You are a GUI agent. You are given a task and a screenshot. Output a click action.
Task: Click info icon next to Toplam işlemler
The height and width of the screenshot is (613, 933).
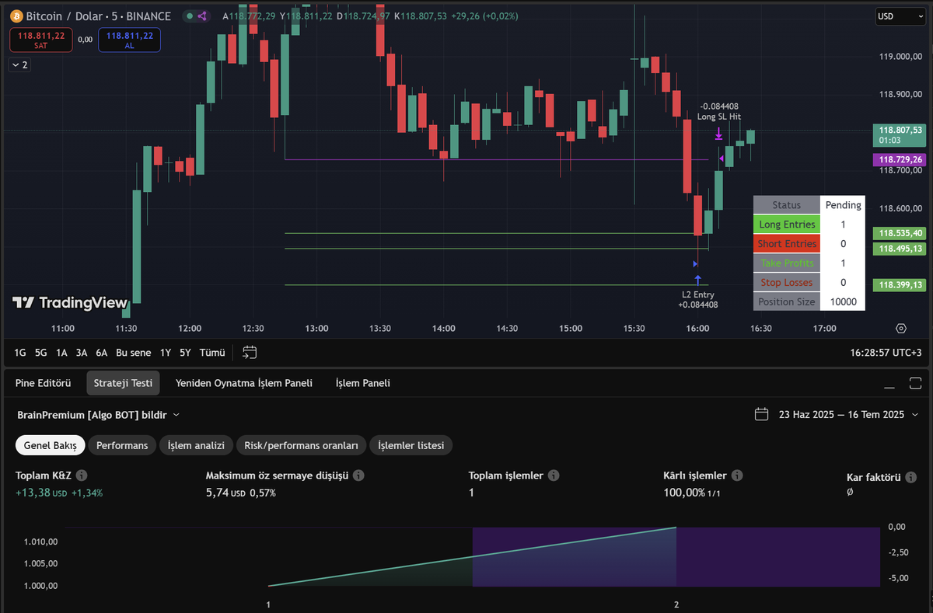[552, 475]
